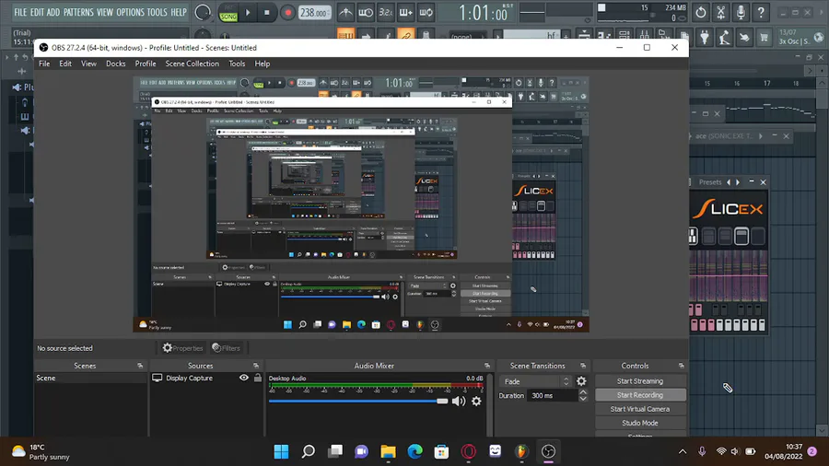Click next preset arrow in Slicex
The image size is (829, 466).
(x=738, y=181)
